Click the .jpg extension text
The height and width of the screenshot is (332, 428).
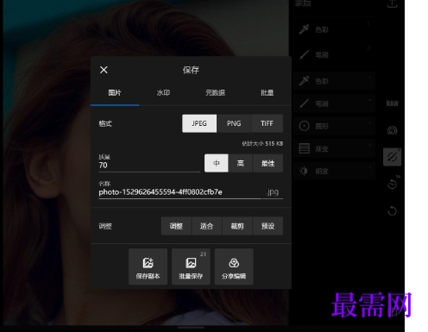[x=273, y=192]
